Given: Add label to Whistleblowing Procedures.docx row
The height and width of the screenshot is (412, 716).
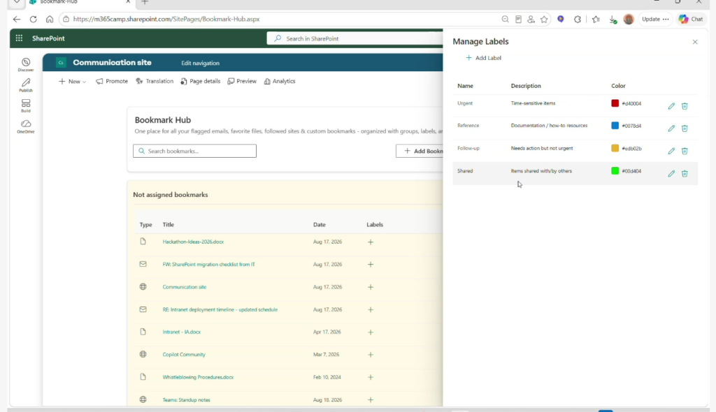Looking at the screenshot, I should pyautogui.click(x=371, y=377).
